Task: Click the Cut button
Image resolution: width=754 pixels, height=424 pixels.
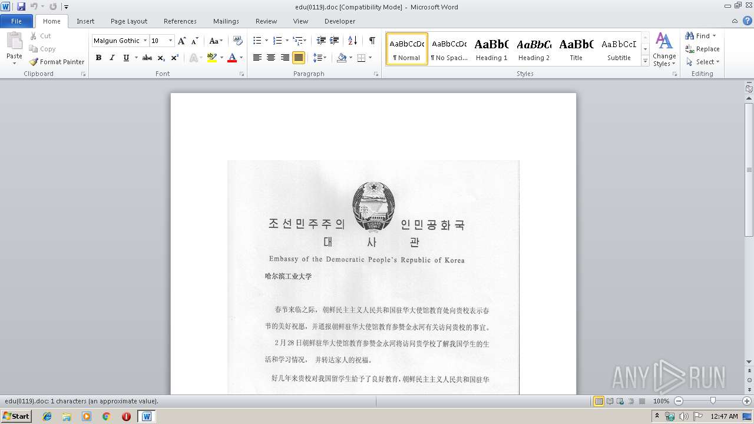Action: (41, 36)
